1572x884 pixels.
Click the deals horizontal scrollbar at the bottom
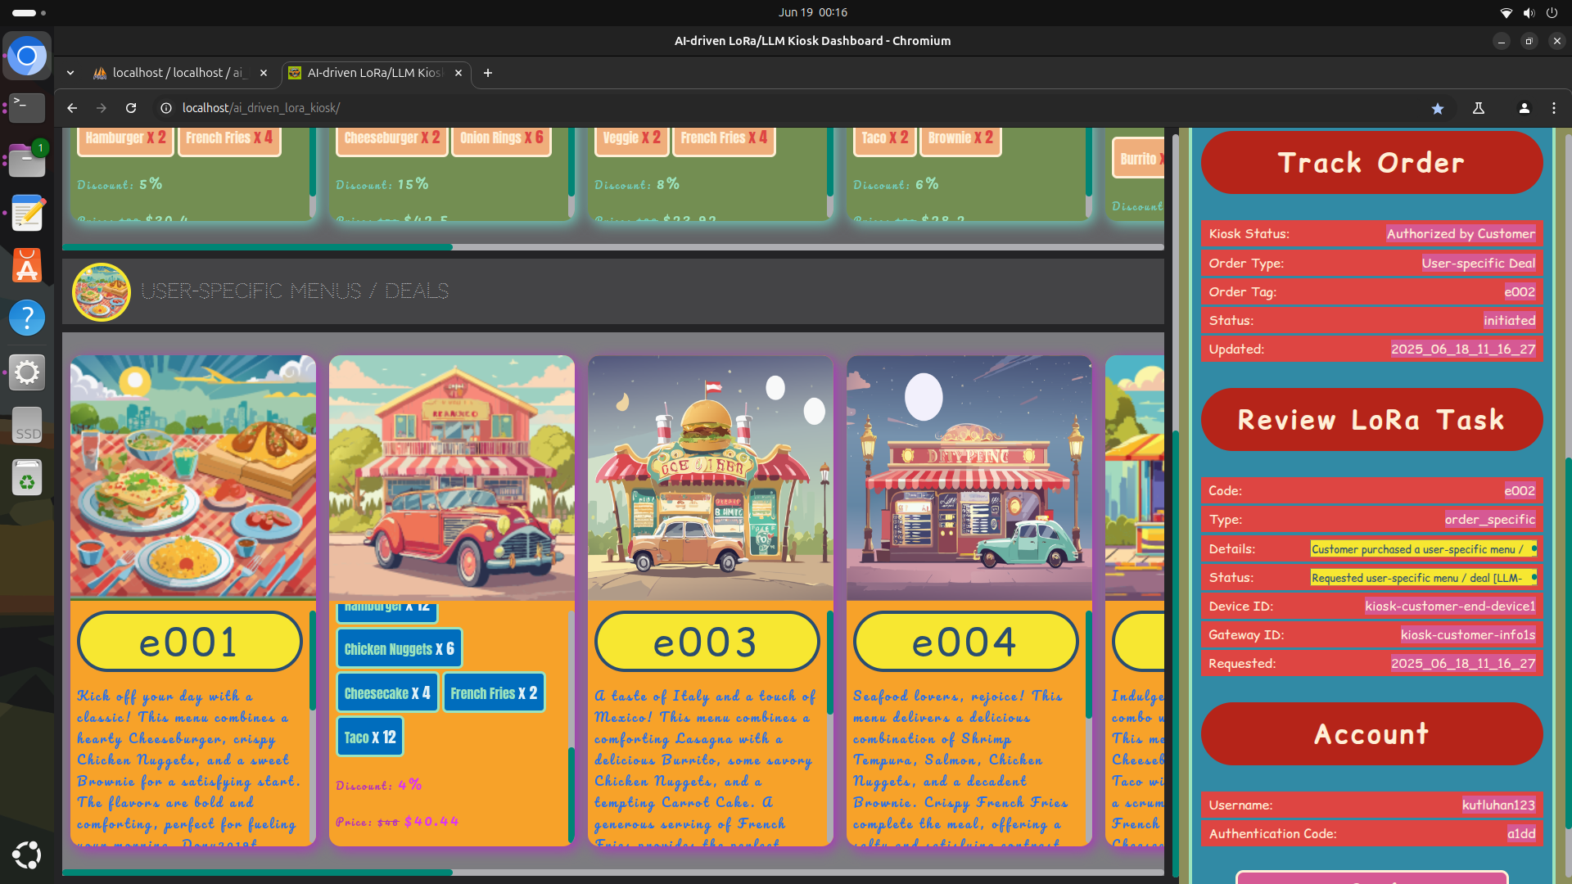(257, 873)
